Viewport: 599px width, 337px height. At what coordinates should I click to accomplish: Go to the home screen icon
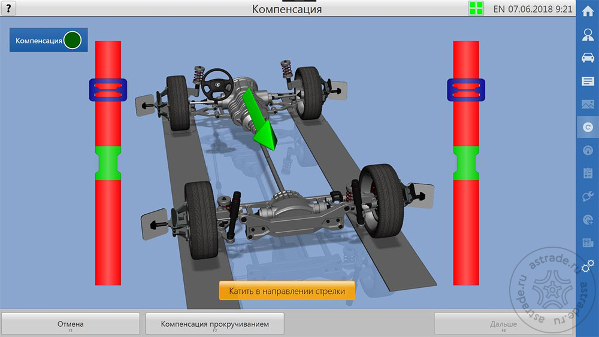pos(588,11)
